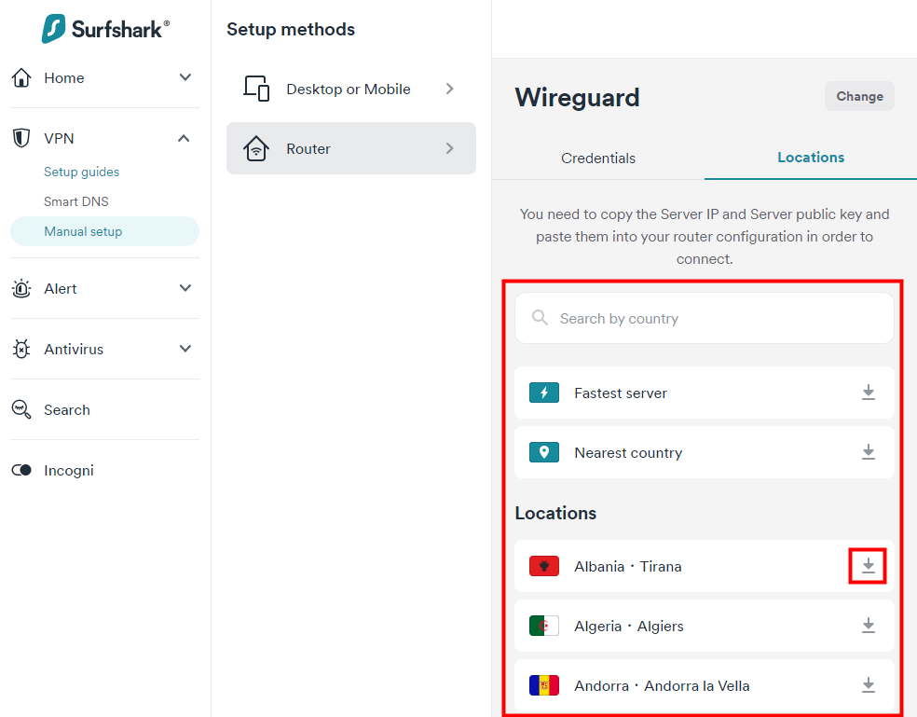This screenshot has width=917, height=717.
Task: Select the Albania · Tirana row
Action: coord(705,566)
